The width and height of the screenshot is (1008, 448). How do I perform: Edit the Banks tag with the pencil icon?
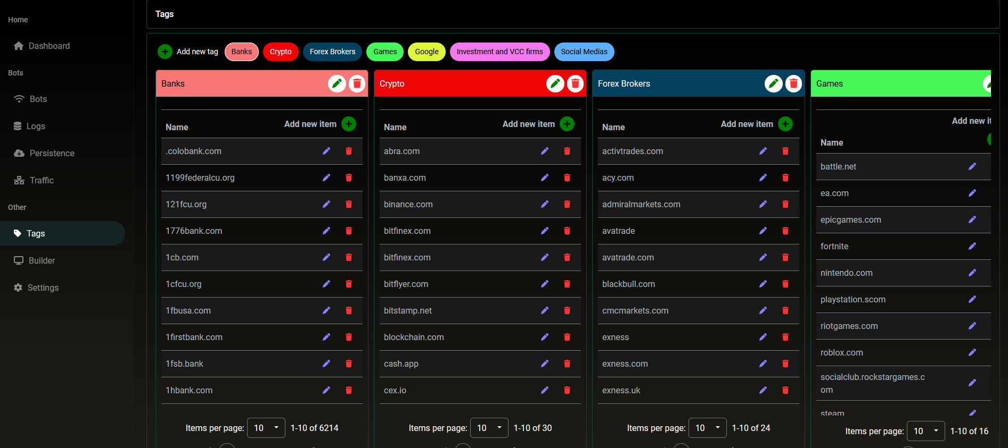point(337,83)
